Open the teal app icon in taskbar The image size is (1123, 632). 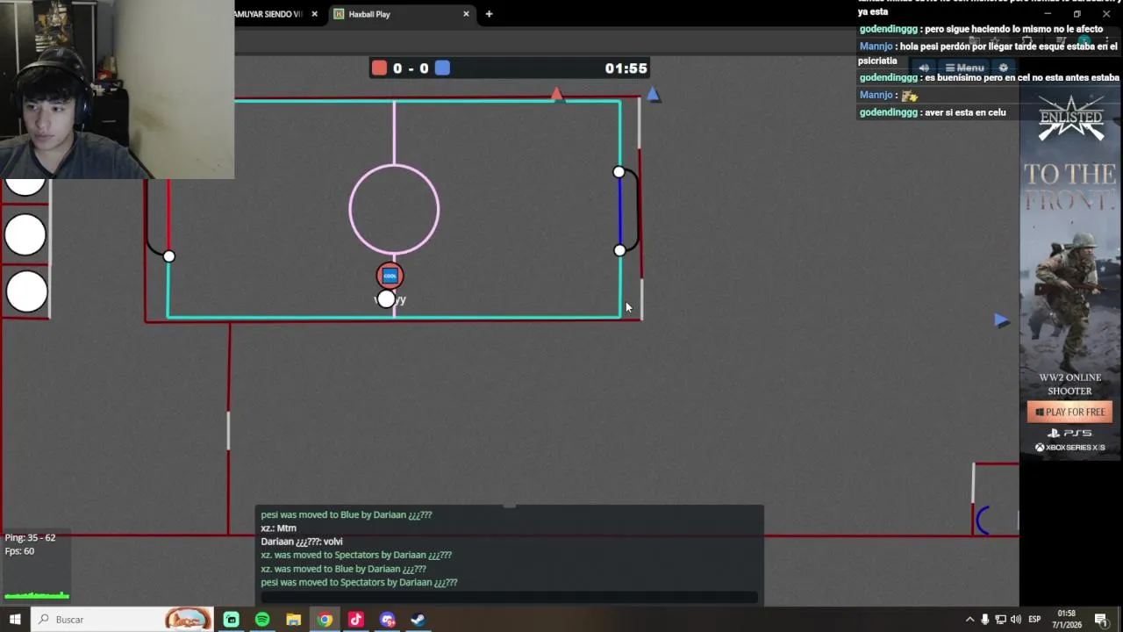pos(231,620)
